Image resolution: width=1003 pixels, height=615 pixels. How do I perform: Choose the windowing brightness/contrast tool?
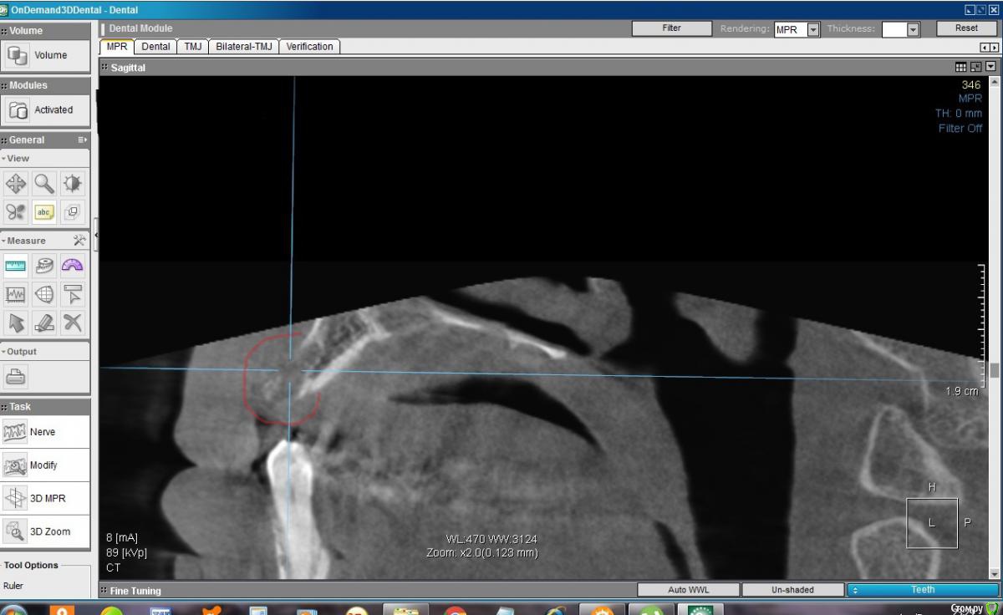click(x=73, y=183)
